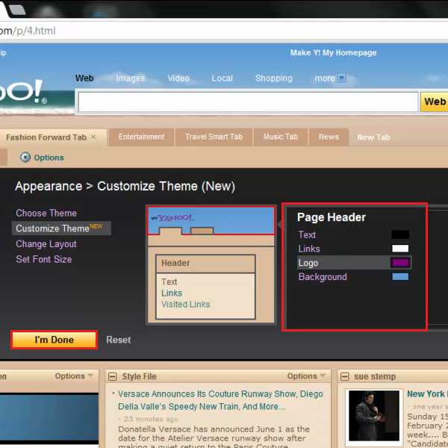
Task: Click the sue stemp photo thumbnail
Action: (x=374, y=415)
